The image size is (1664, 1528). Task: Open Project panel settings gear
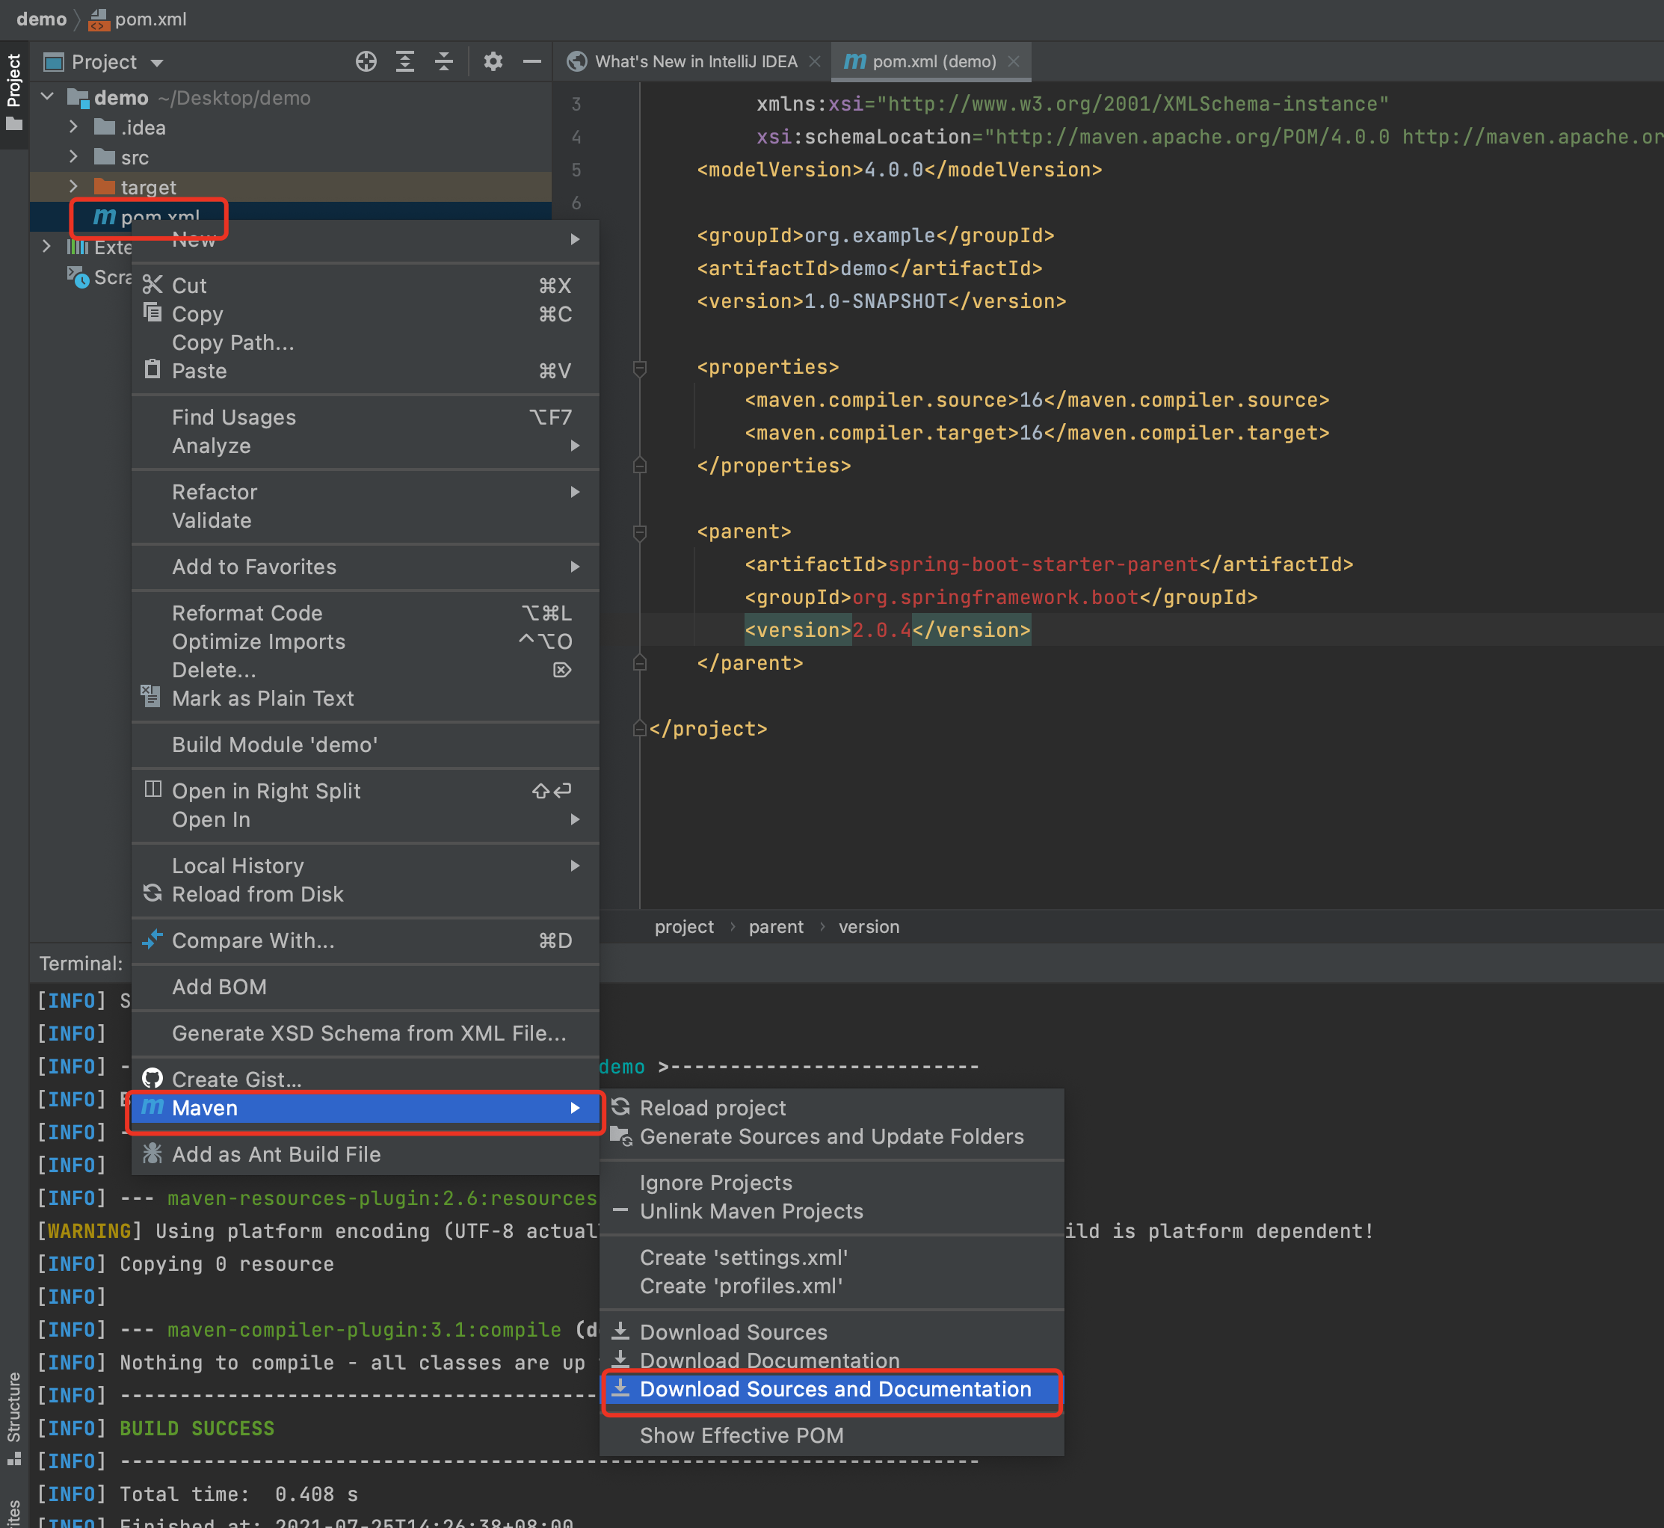click(x=493, y=62)
